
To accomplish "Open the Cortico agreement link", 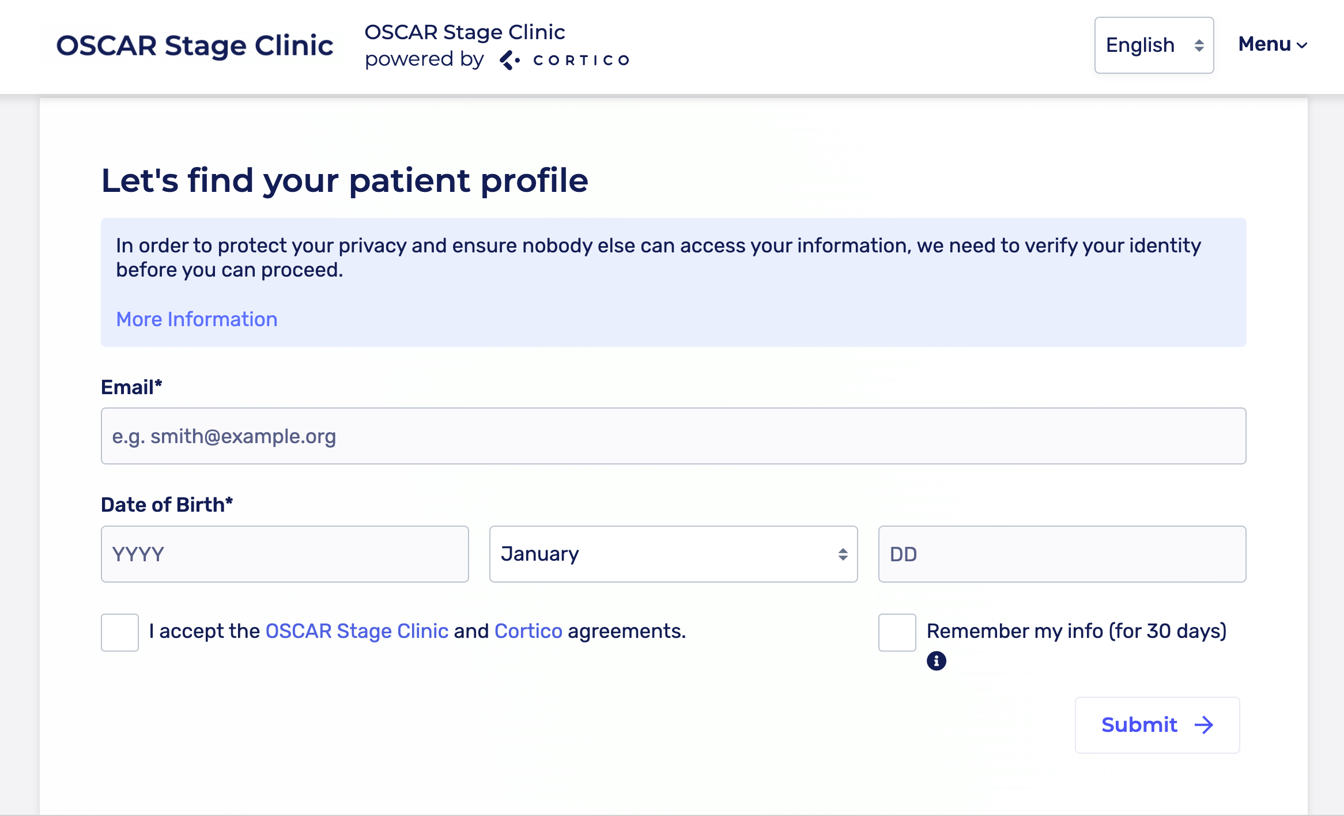I will coord(528,632).
